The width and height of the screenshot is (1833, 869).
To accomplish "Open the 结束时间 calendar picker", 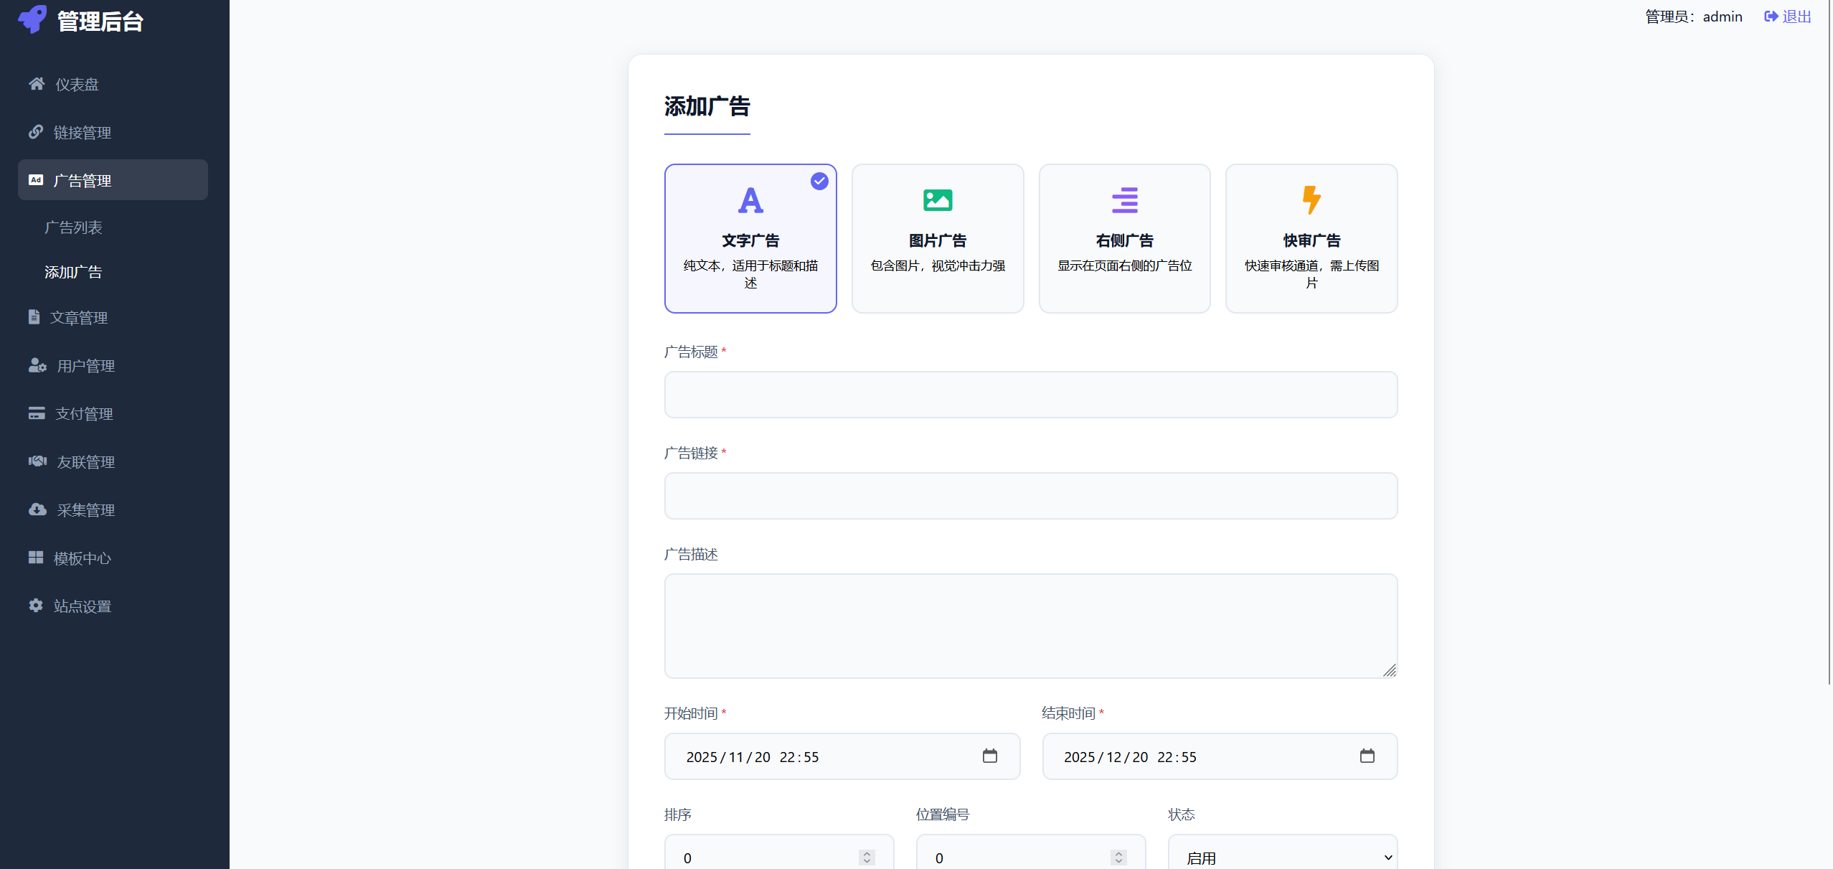I will [x=1368, y=756].
